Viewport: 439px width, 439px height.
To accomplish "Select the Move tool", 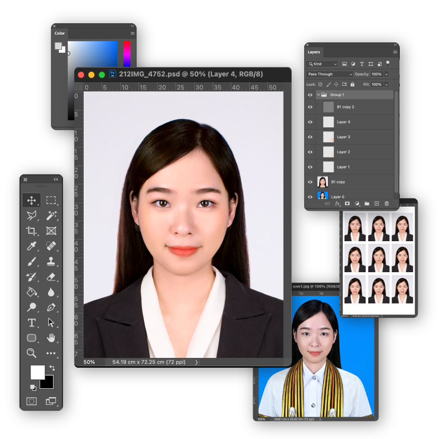I will click(x=32, y=200).
